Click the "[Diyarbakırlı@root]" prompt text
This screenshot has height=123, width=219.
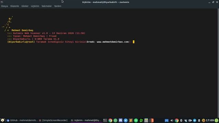click(21, 42)
